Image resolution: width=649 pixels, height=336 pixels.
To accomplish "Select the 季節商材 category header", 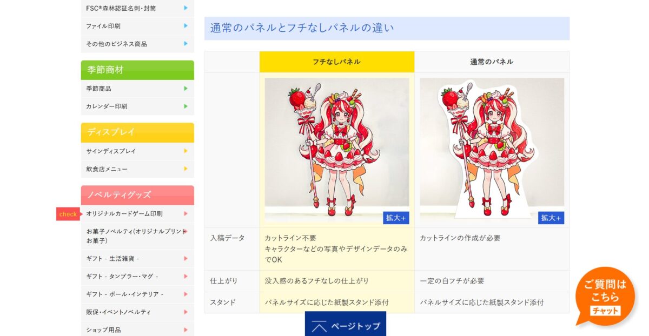I will (137, 70).
